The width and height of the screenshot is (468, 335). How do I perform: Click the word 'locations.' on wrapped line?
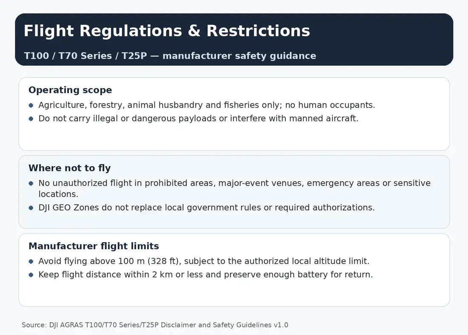[x=58, y=194]
